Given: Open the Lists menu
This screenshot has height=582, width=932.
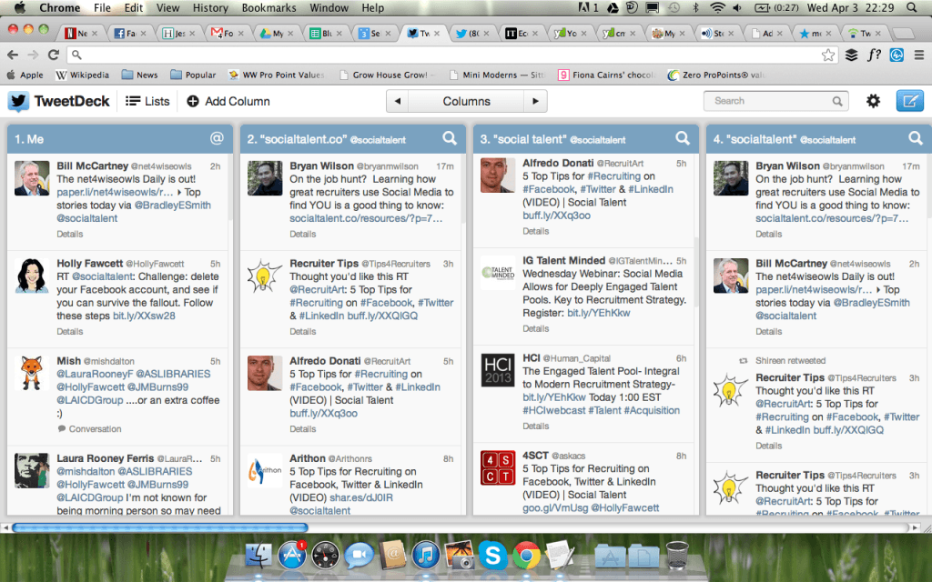Looking at the screenshot, I should pyautogui.click(x=148, y=102).
